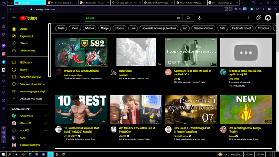Open the Windows Start menu

tap(3, 154)
